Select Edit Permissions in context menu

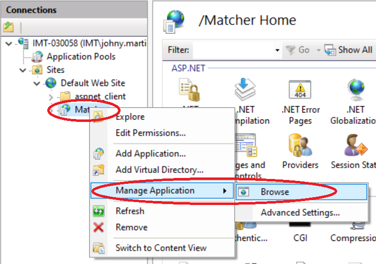pos(150,133)
